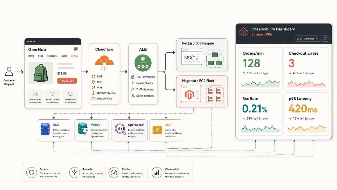Click the 5xx Rate value 0.21%
Image resolution: width=337 pixels, height=190 pixels.
pyautogui.click(x=255, y=109)
